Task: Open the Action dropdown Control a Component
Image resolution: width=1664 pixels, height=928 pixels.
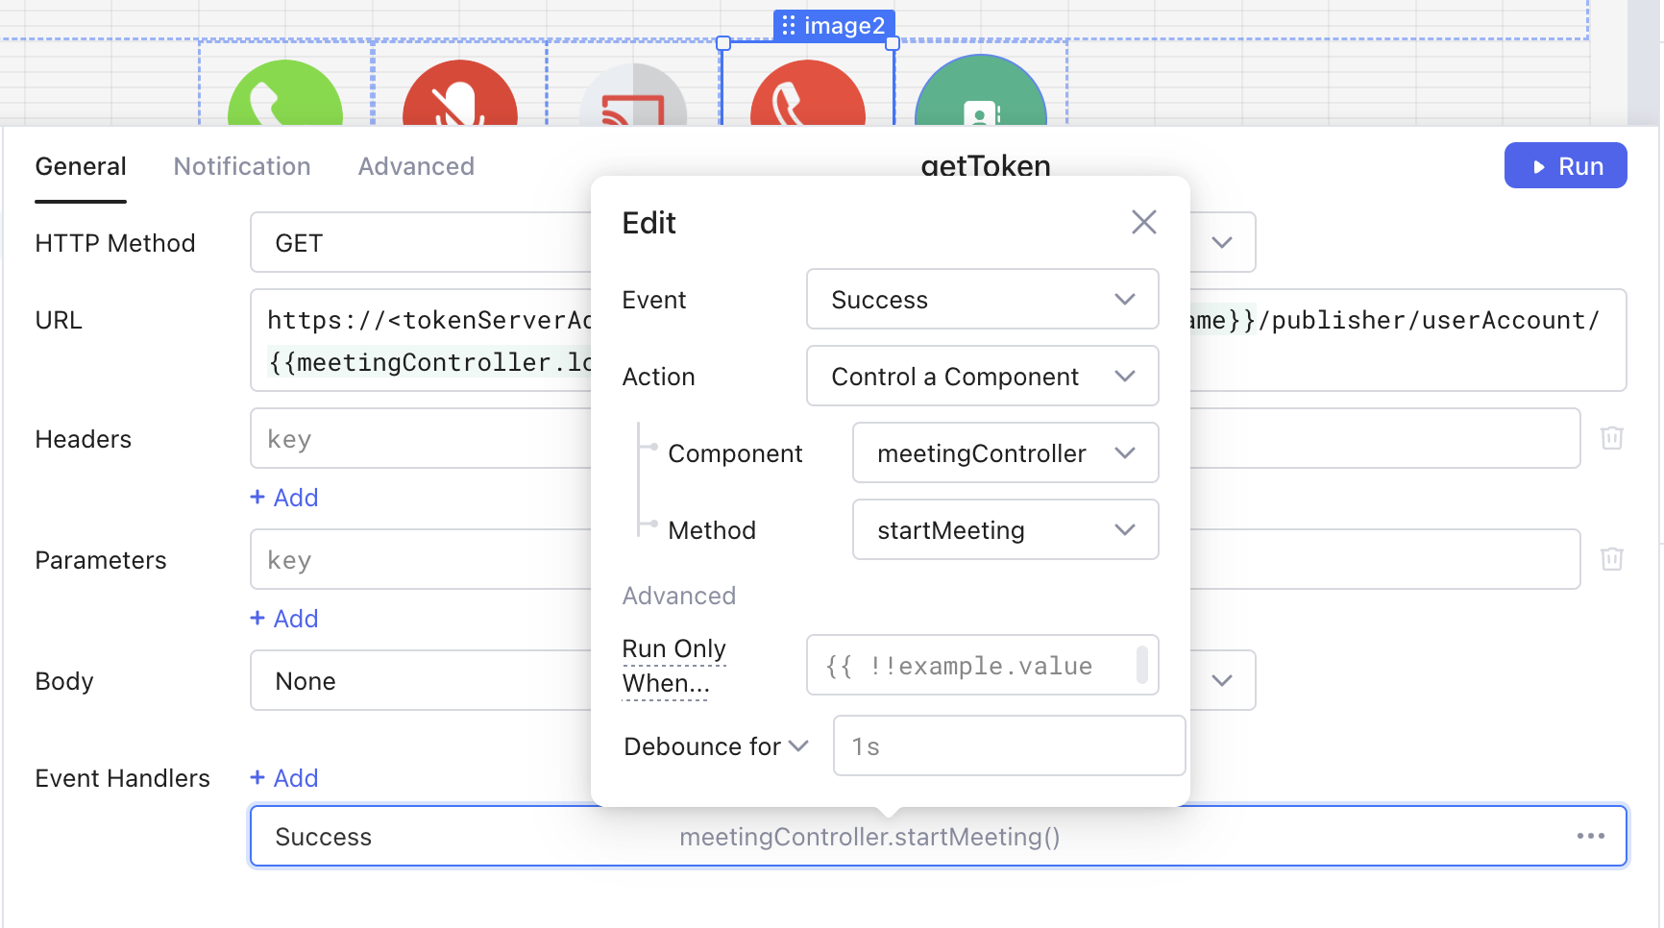Action: click(x=982, y=377)
